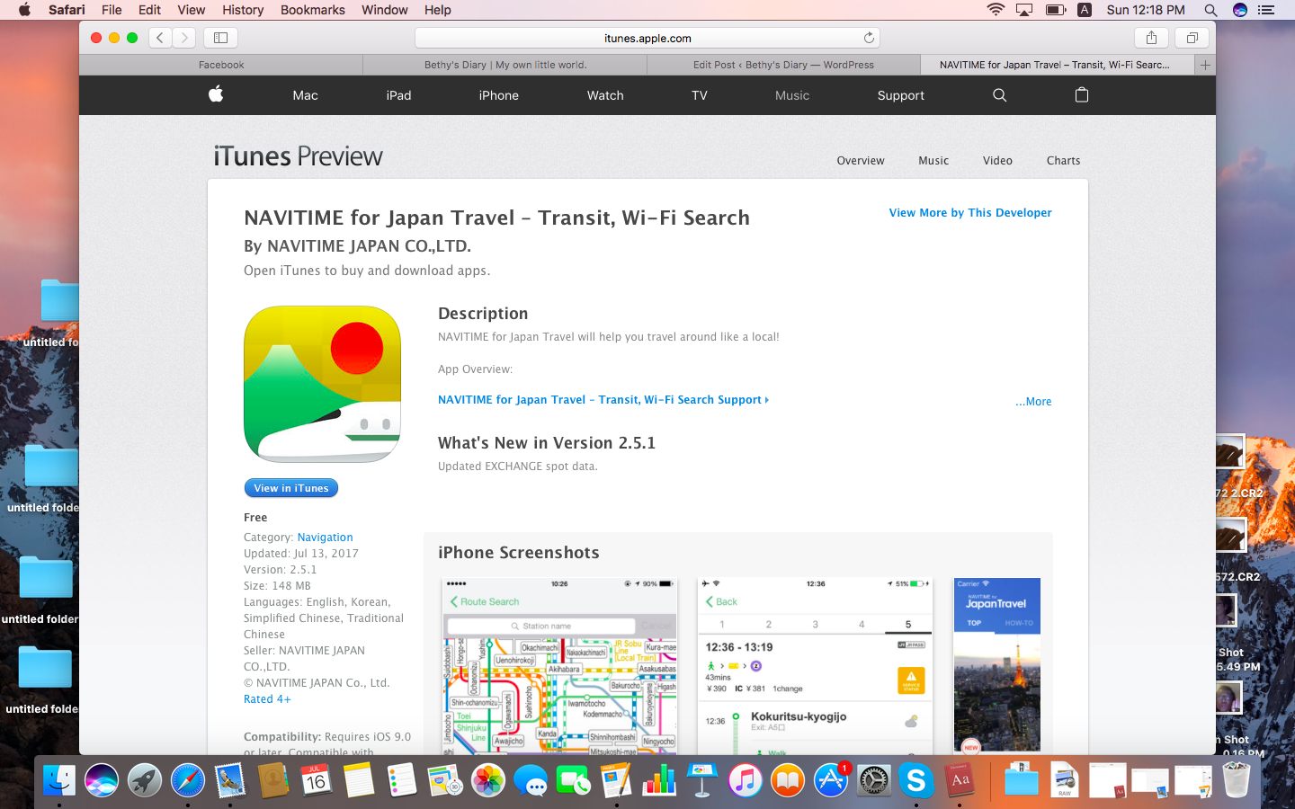Viewport: 1295px width, 809px height.
Task: Open the History menu
Action: tap(243, 10)
